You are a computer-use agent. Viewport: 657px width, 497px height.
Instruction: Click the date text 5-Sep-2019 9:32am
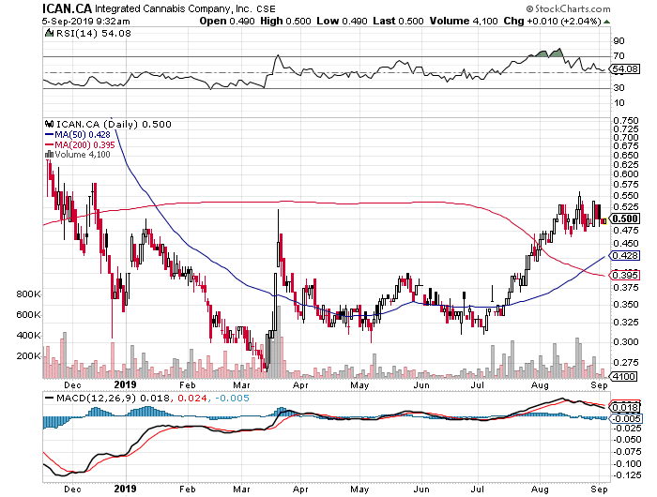[x=86, y=21]
